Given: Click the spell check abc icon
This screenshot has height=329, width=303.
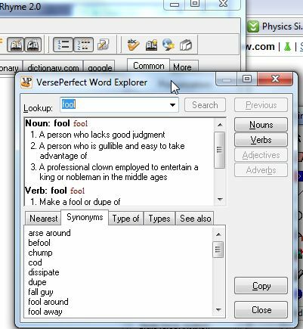Looking at the screenshot, I should click(133, 45).
